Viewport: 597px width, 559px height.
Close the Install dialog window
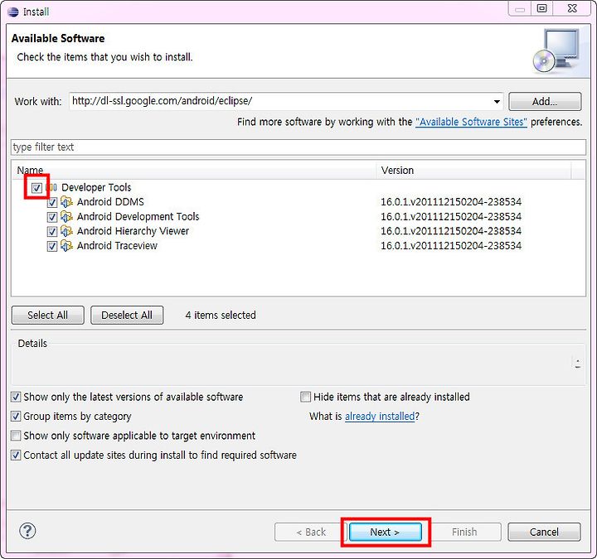(572, 8)
